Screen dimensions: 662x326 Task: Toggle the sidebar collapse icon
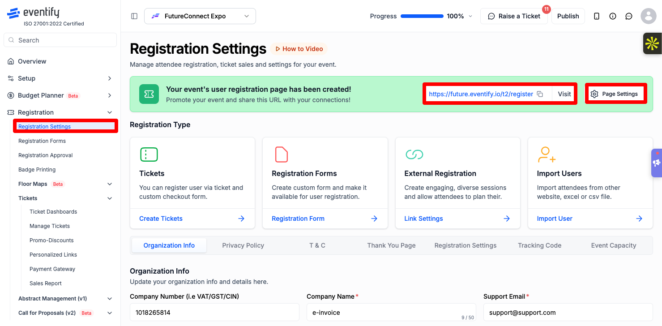click(134, 16)
